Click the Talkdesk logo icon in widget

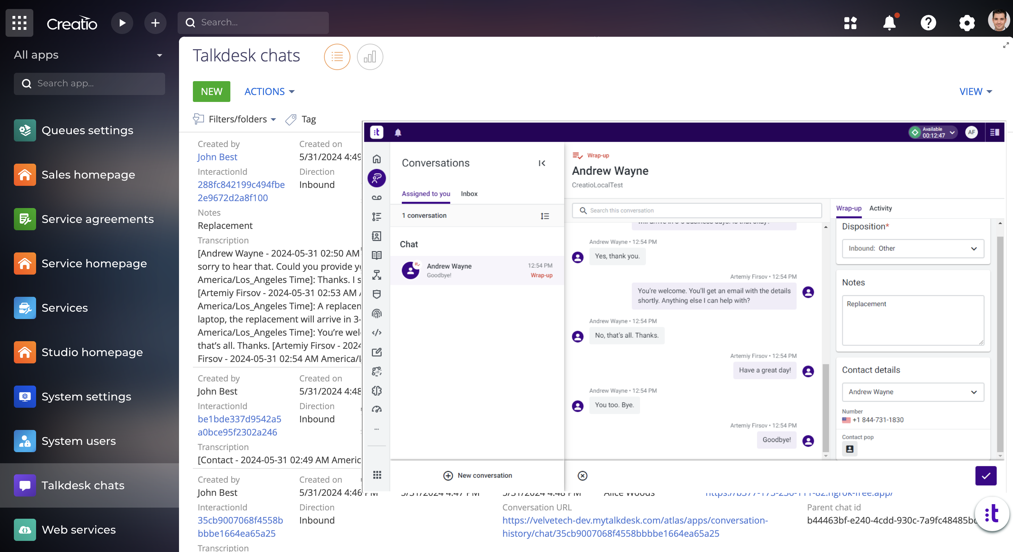(376, 132)
